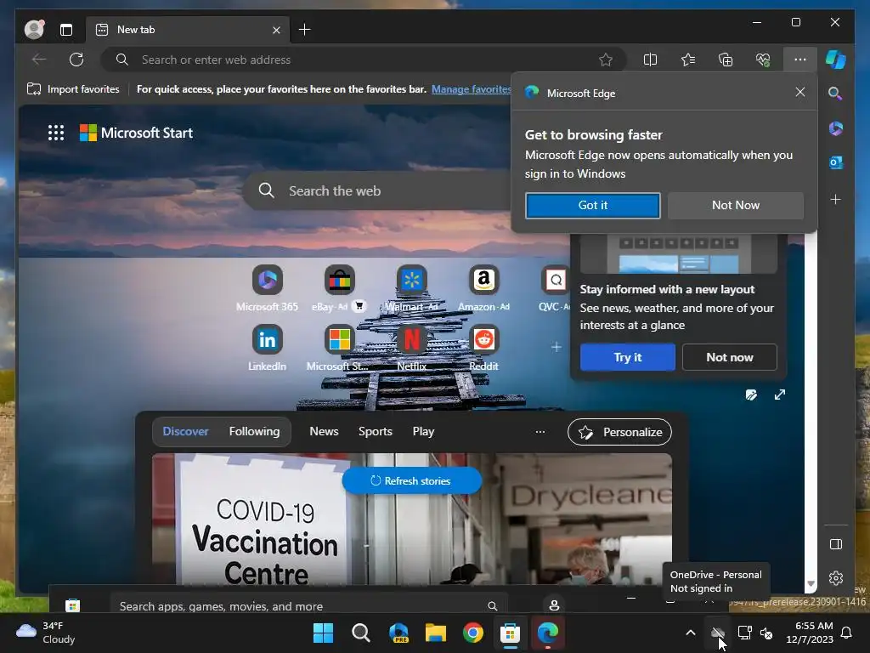Viewport: 870px width, 653px height.
Task: Click the Microsoft Start logo
Action: coord(137,133)
